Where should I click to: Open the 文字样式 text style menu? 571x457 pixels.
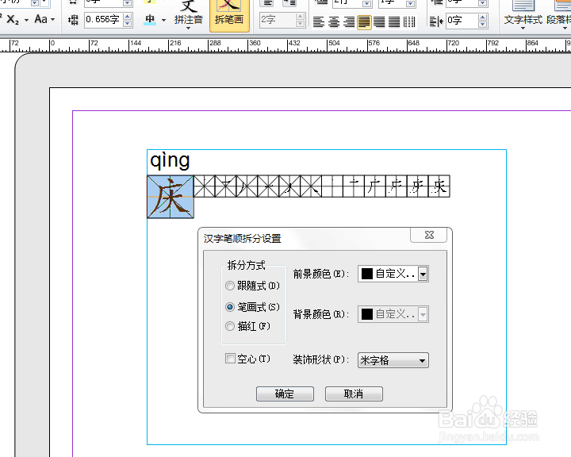pyautogui.click(x=523, y=15)
